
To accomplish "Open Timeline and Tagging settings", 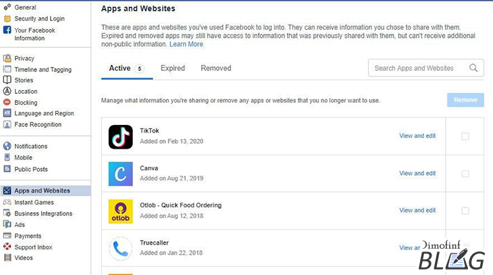I will [43, 70].
